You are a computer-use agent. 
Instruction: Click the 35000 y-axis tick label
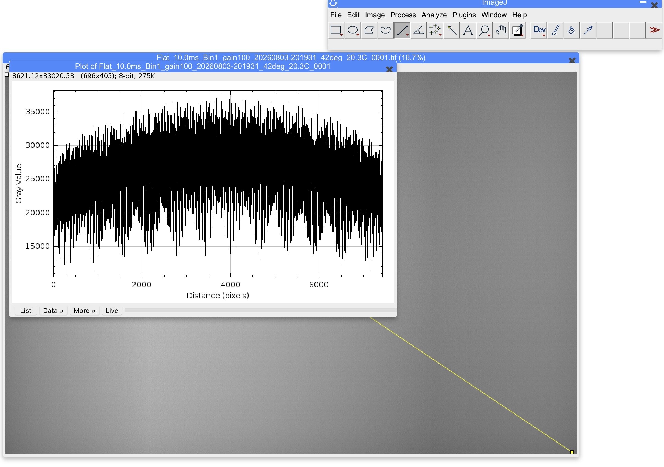(x=38, y=112)
